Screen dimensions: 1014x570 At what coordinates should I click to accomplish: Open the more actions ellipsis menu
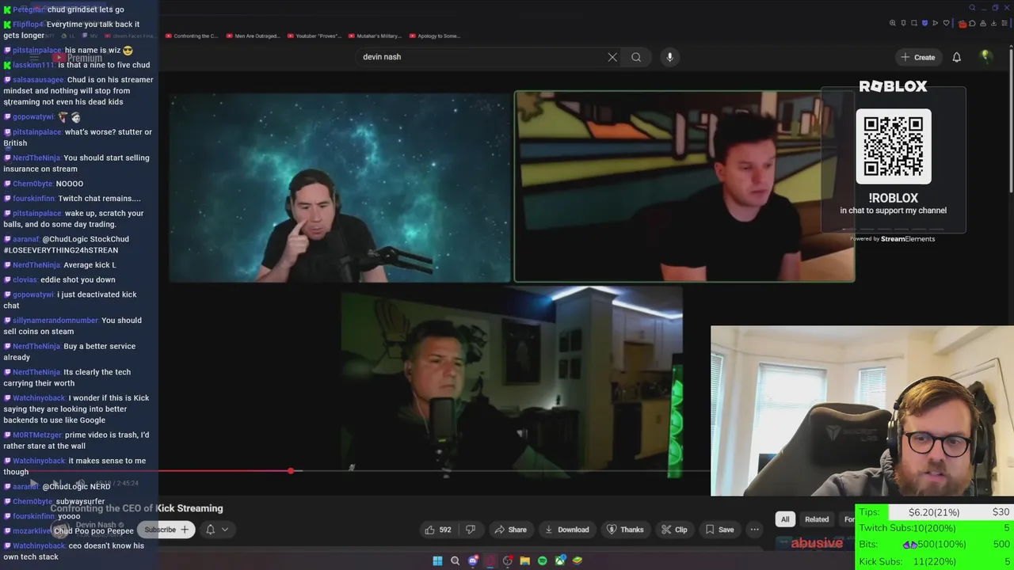[x=754, y=530]
